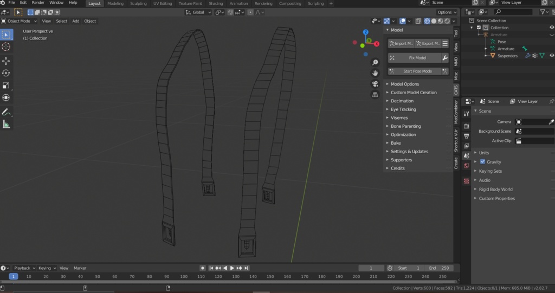Toggle the camera view icon
555x293 pixels.
[375, 83]
